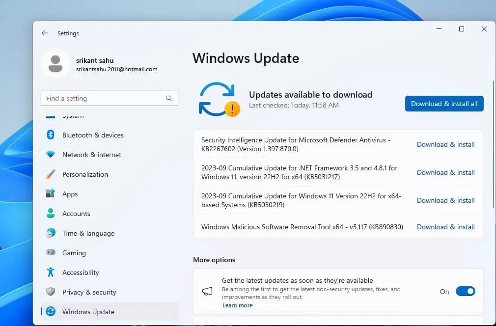The image size is (496, 326).
Task: Open the Accessibility figure icon
Action: 51,272
